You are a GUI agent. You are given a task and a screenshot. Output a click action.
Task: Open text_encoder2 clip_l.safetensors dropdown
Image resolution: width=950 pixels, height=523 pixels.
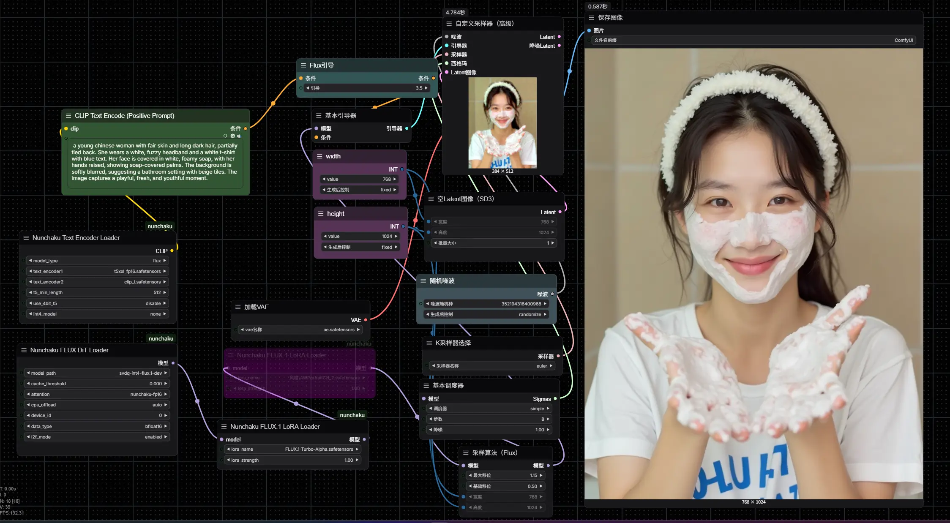point(98,282)
